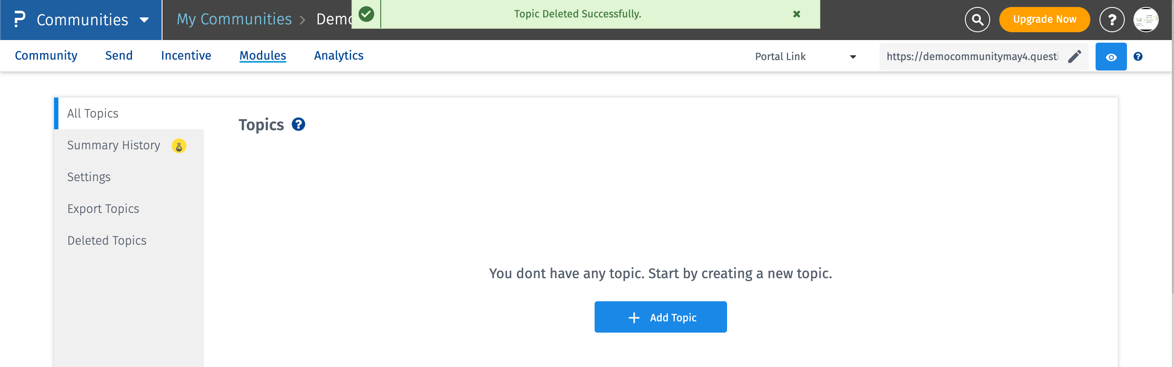
Task: Expand the Communities product dropdown
Action: (144, 20)
